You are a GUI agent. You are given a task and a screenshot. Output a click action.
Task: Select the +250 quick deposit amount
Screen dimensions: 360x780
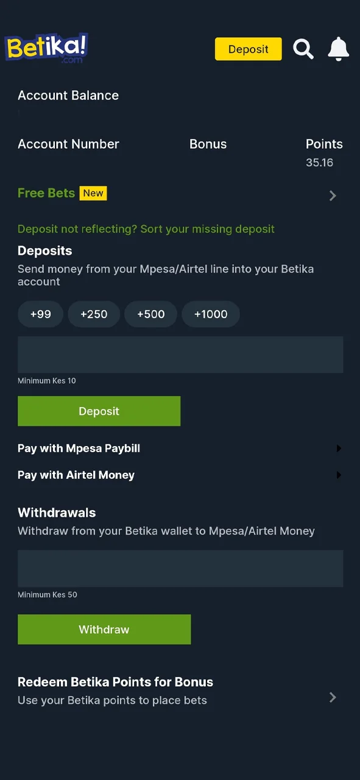point(94,314)
